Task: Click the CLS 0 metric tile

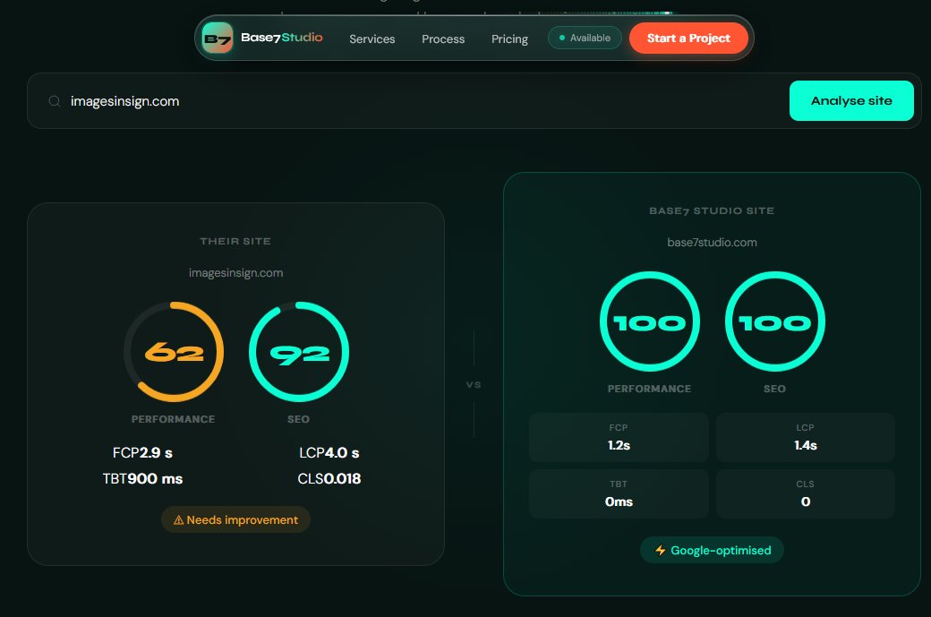Action: pyautogui.click(x=805, y=493)
